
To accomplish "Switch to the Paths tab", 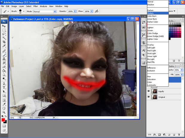I will coord(172,66).
